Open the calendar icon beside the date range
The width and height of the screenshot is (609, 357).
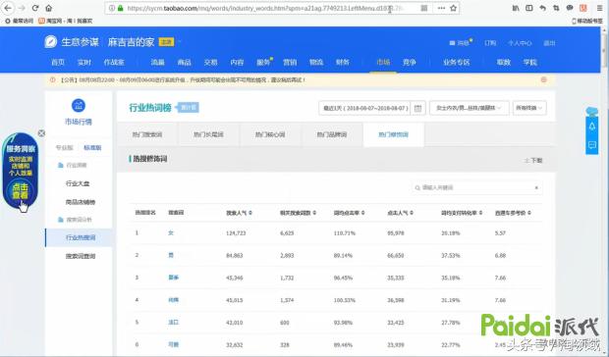pyautogui.click(x=417, y=108)
